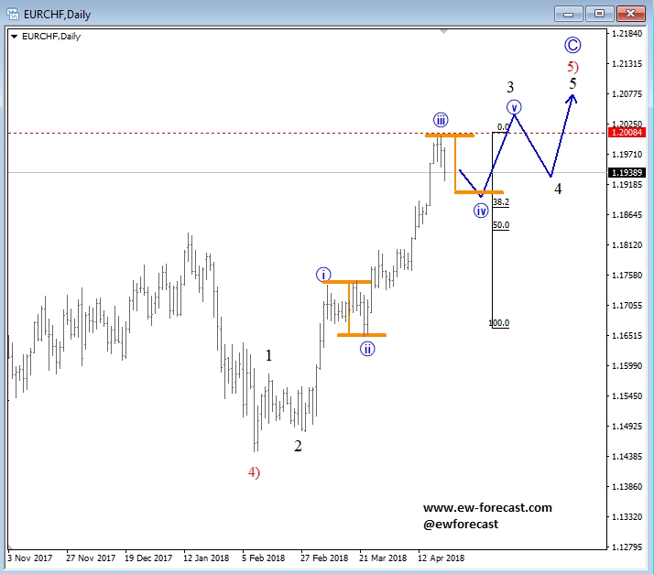Click the chart window icon in title bar
654x574 pixels.
(x=13, y=14)
